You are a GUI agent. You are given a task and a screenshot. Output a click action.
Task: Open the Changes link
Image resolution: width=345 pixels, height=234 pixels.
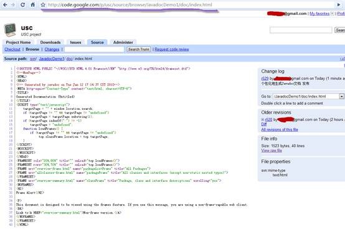tap(52, 49)
